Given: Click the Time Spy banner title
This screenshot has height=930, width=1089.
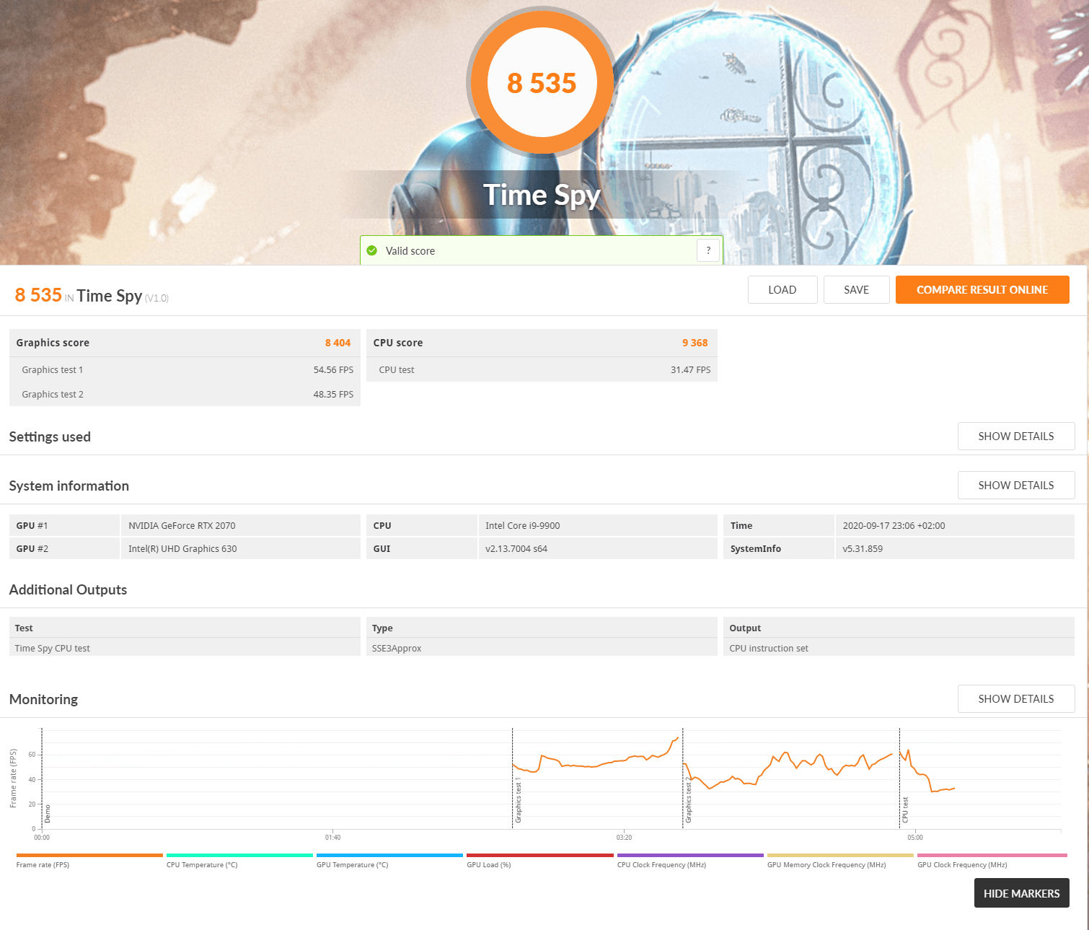Looking at the screenshot, I should click(542, 196).
